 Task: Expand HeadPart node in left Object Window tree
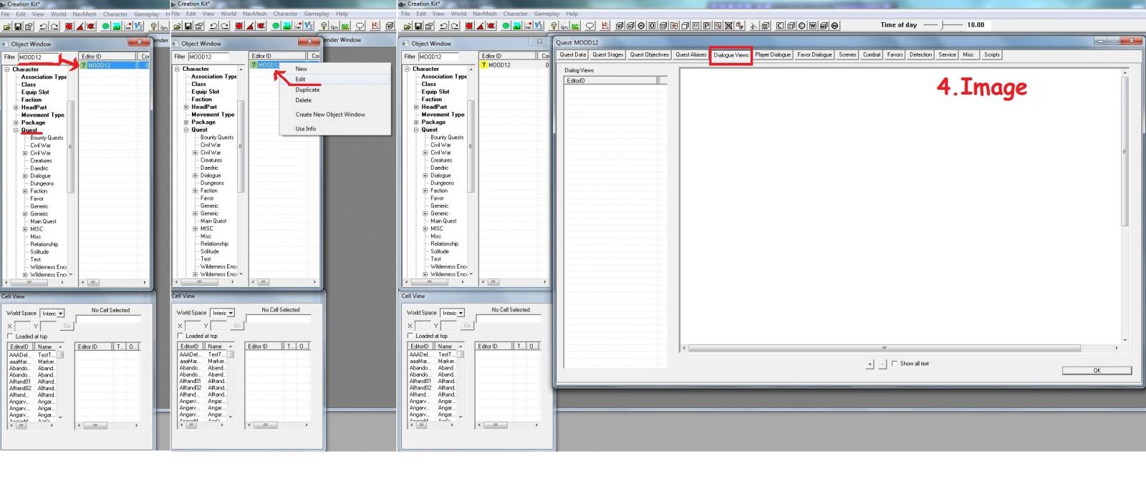[x=16, y=107]
